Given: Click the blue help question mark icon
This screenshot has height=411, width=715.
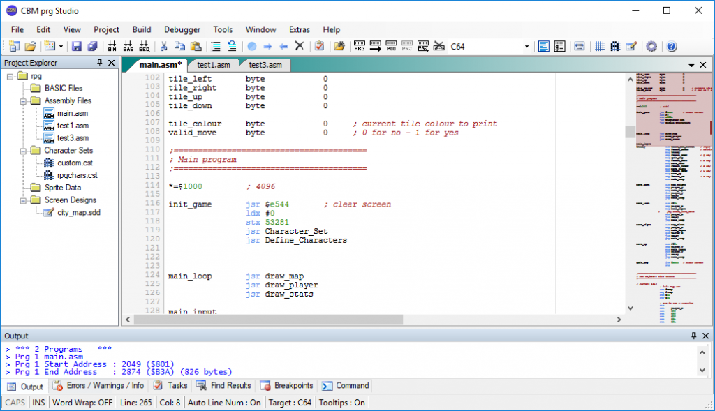Looking at the screenshot, I should pyautogui.click(x=671, y=47).
